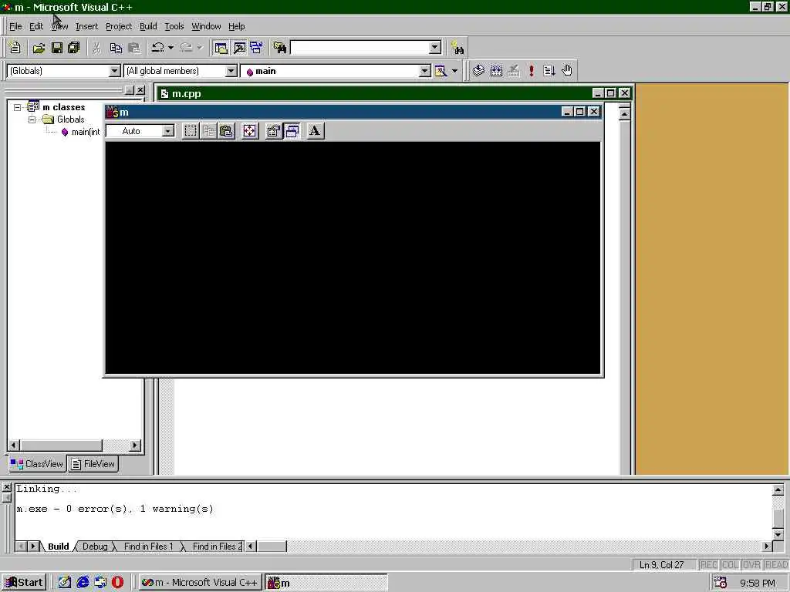The image size is (790, 592).
Task: Click the Cut scissors icon
Action: (x=96, y=48)
